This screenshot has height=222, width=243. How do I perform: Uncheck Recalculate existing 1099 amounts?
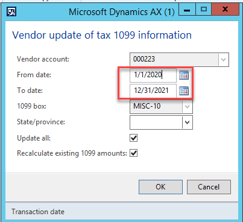point(134,153)
